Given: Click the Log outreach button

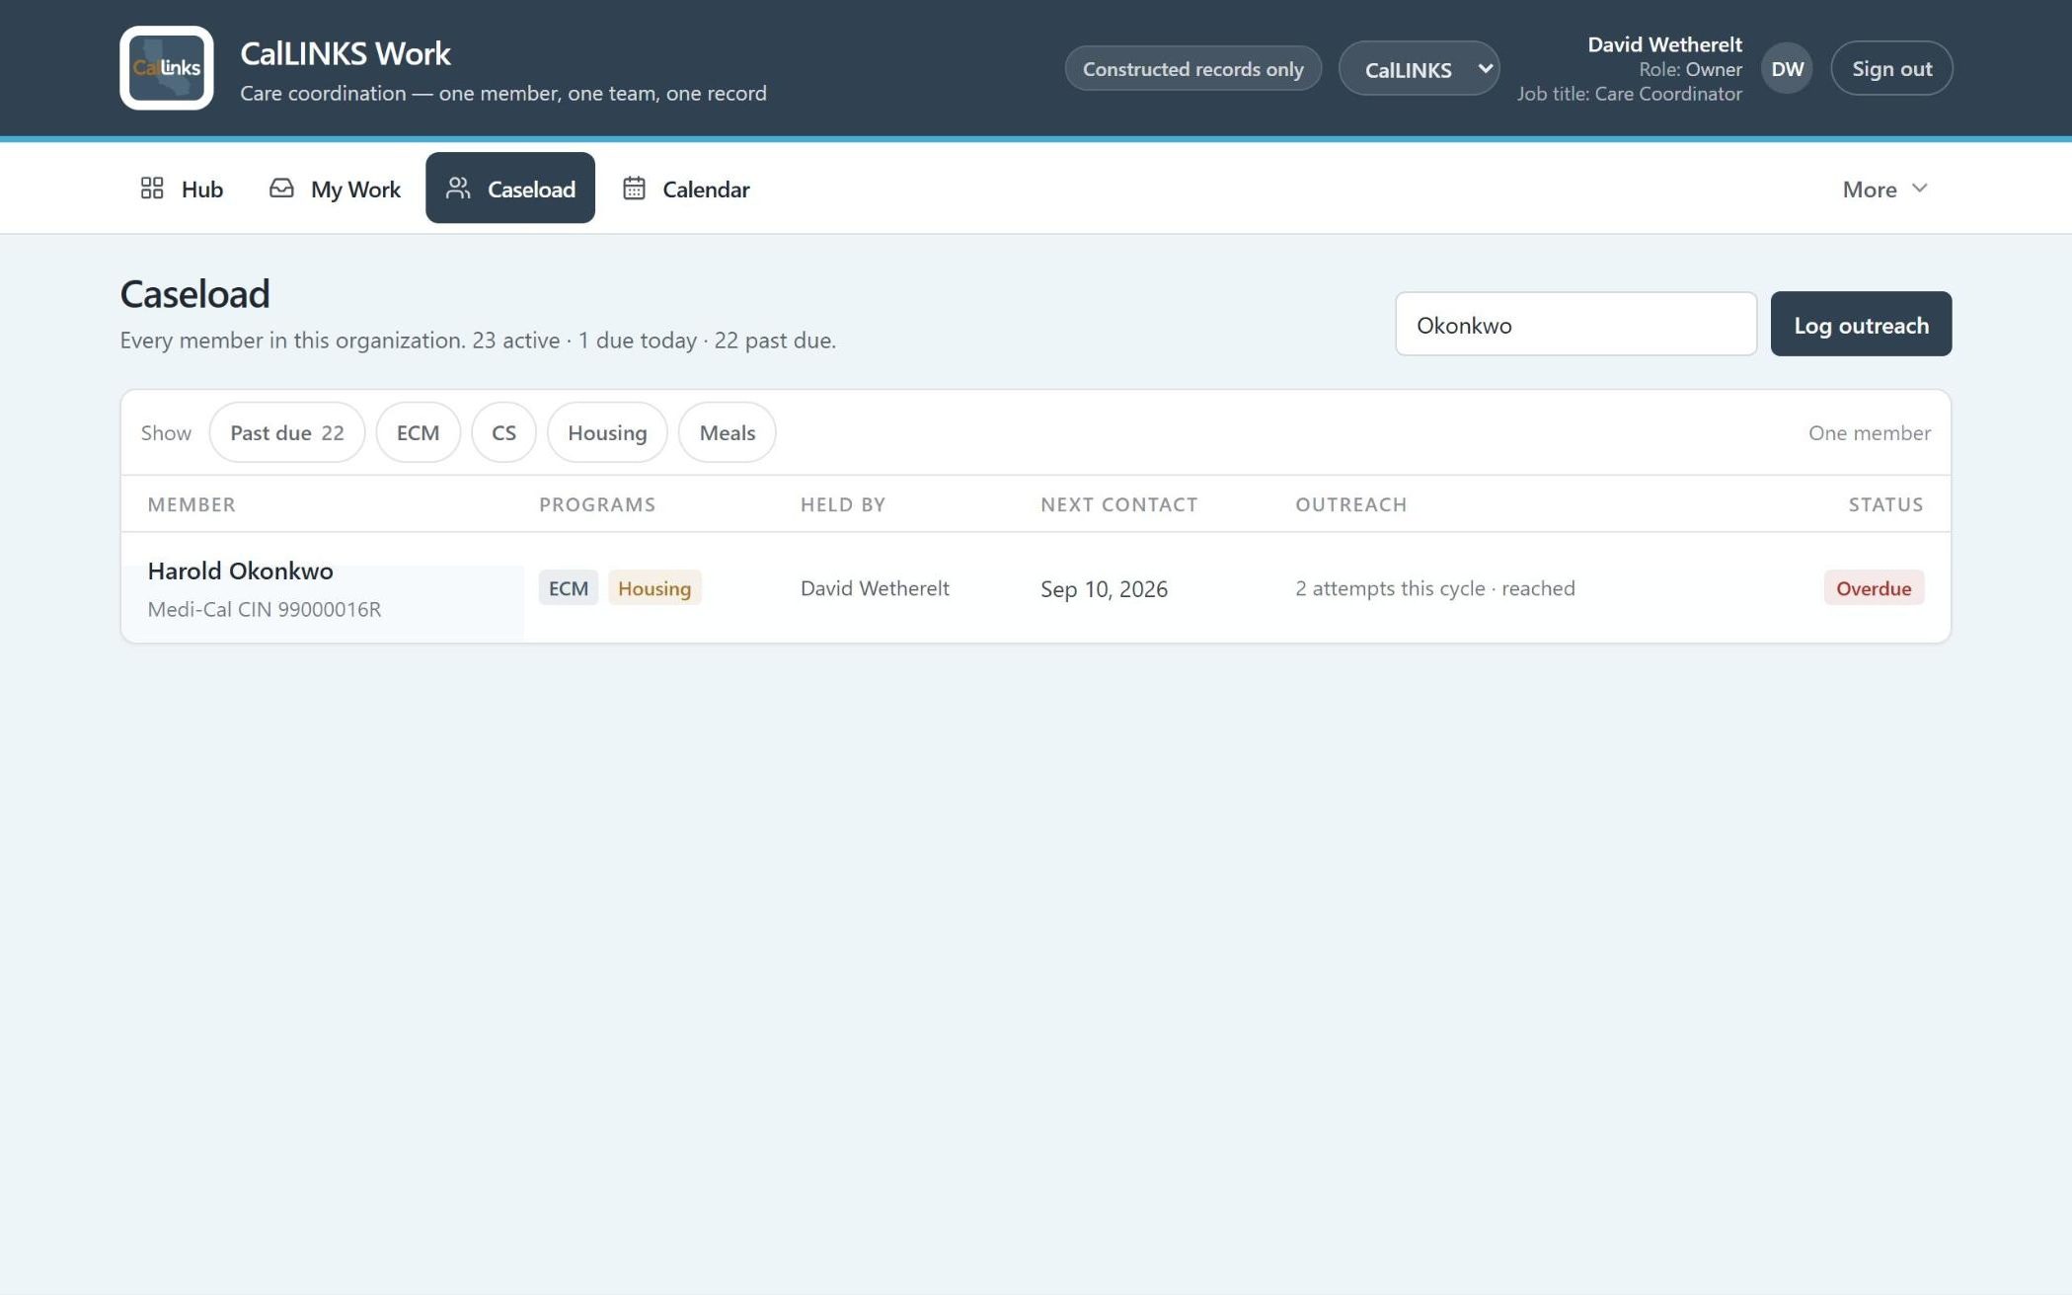Looking at the screenshot, I should 1861,324.
